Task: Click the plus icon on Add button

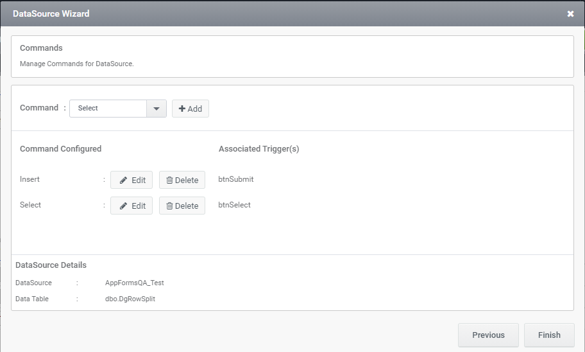Action: [x=182, y=109]
